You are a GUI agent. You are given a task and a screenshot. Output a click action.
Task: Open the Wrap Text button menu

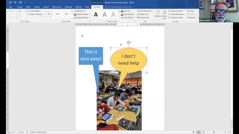click(x=164, y=15)
